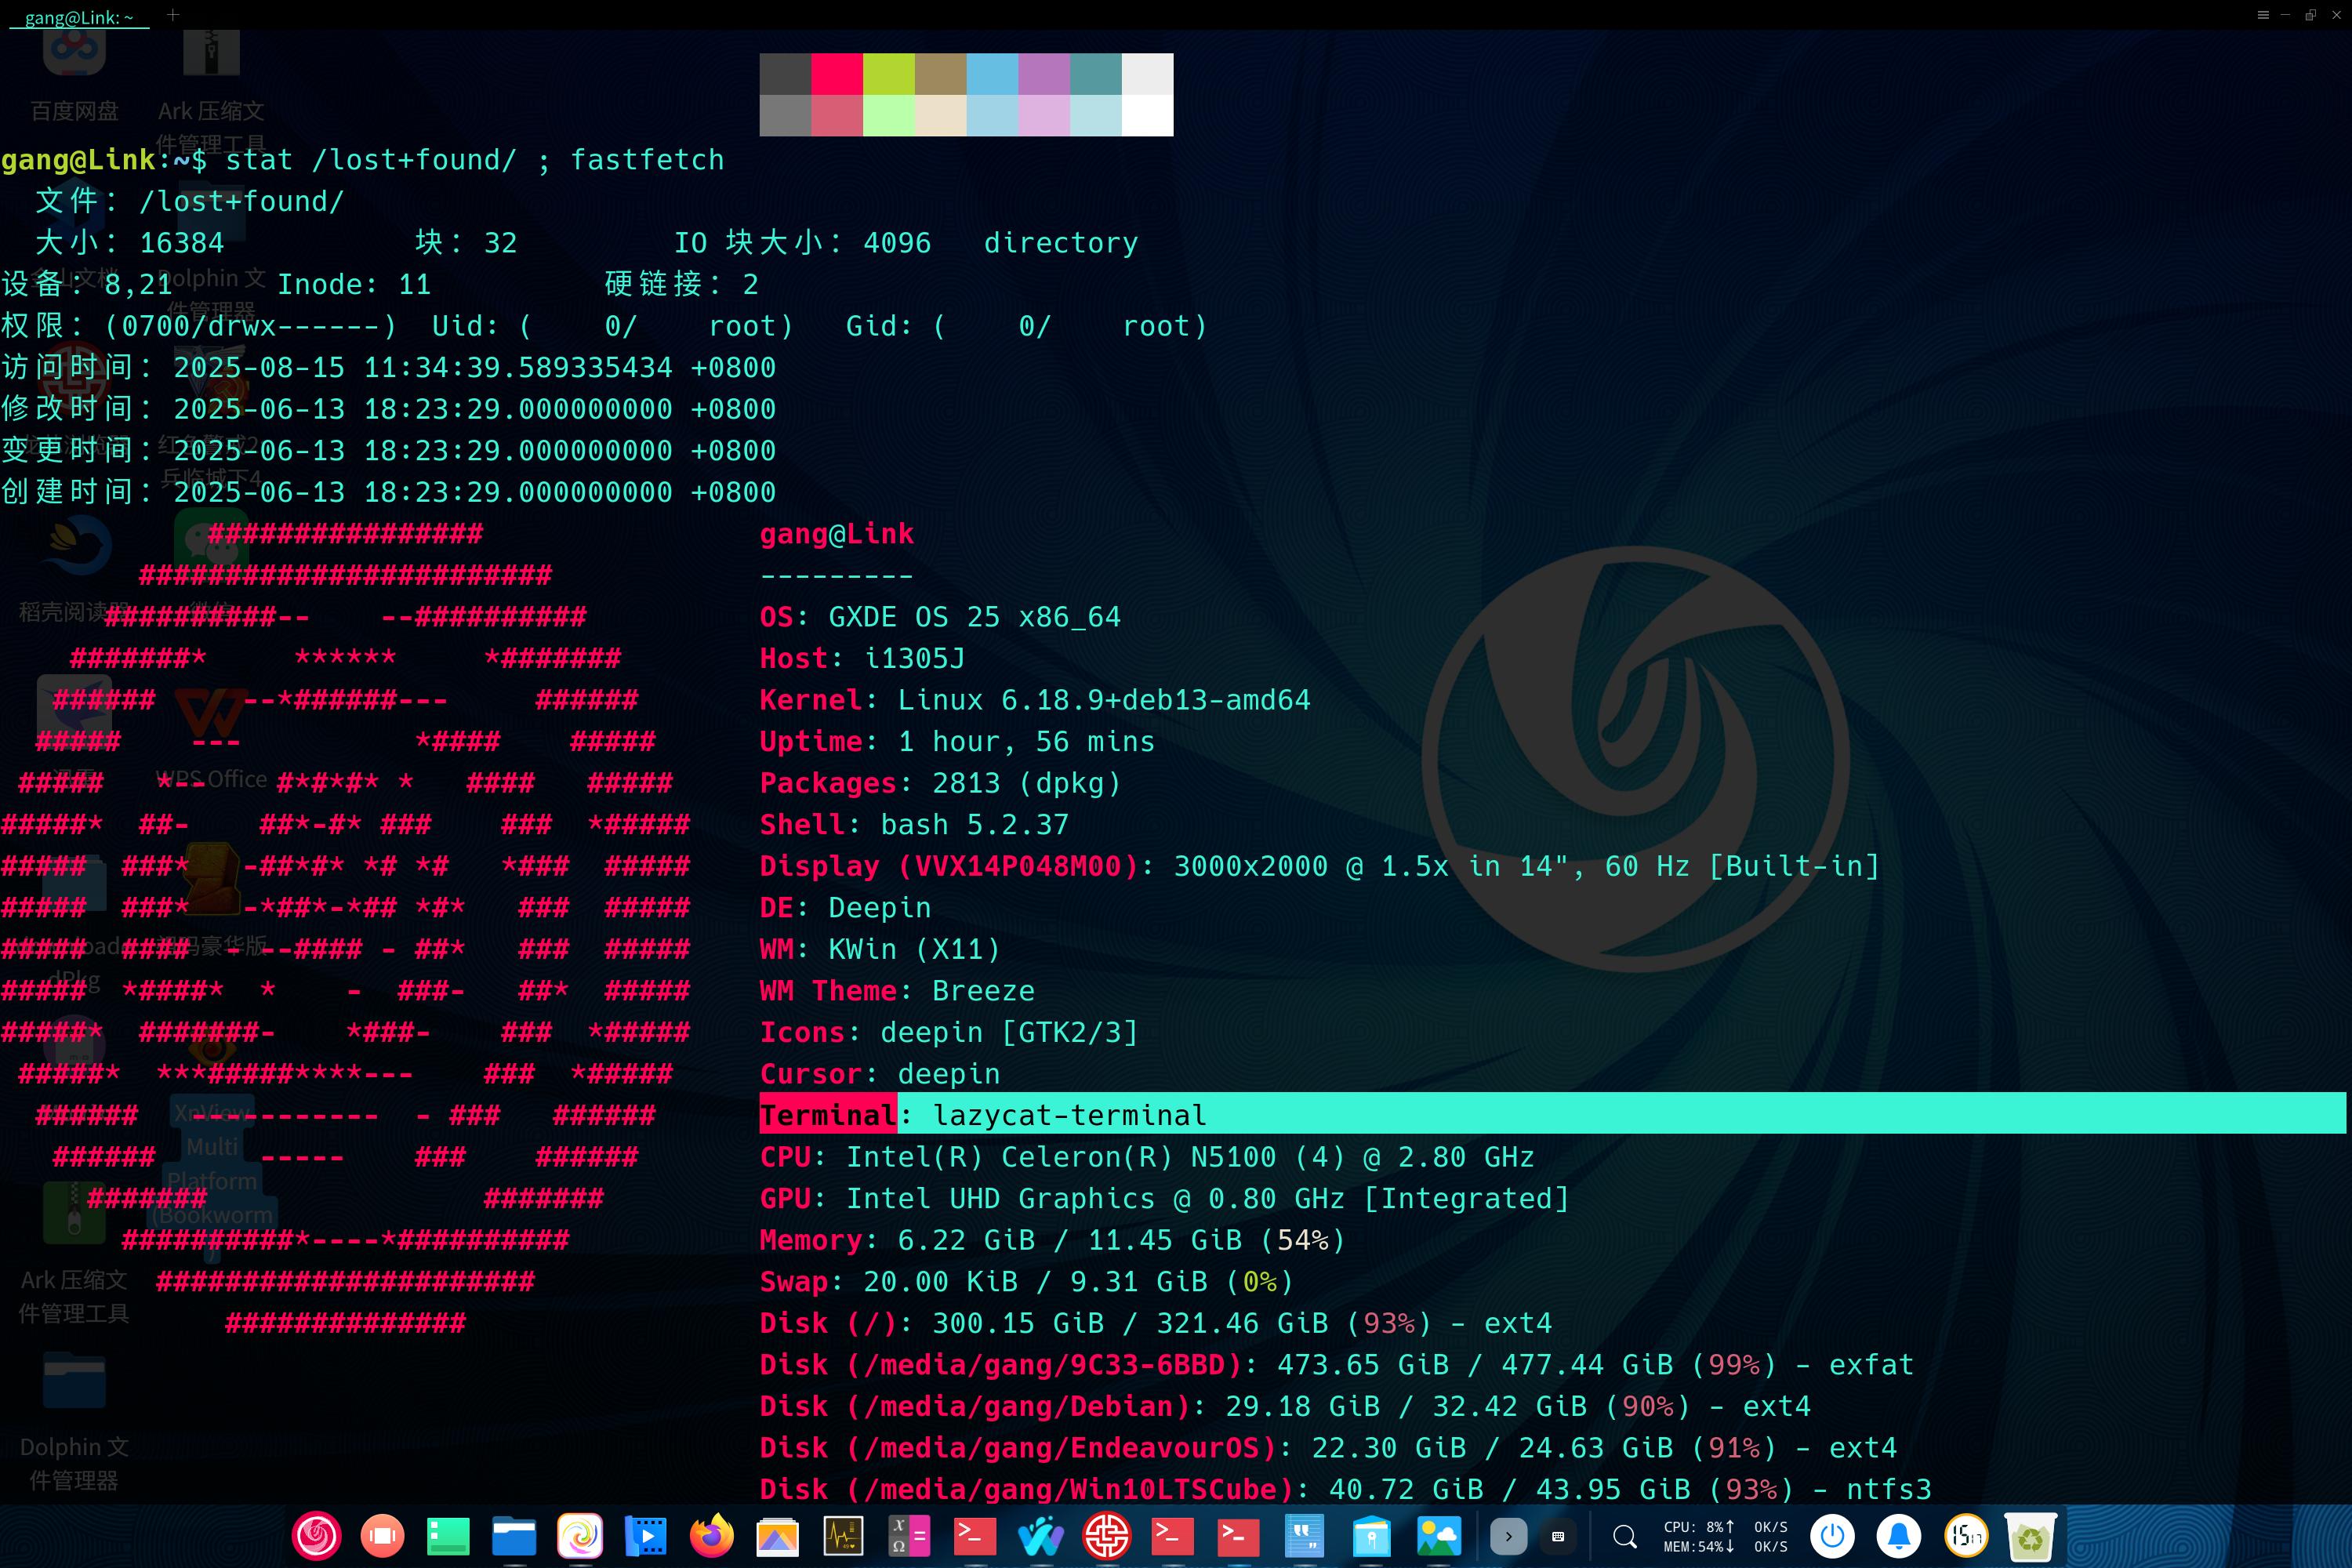Open the calculator-style math app icon

[909, 1536]
